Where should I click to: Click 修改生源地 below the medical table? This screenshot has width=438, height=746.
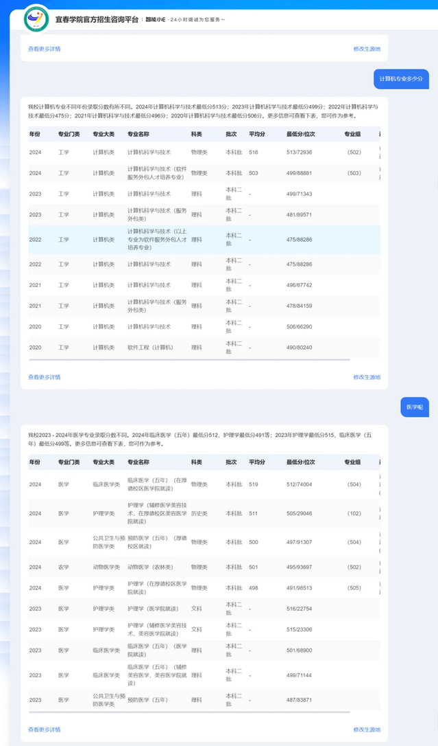367,730
